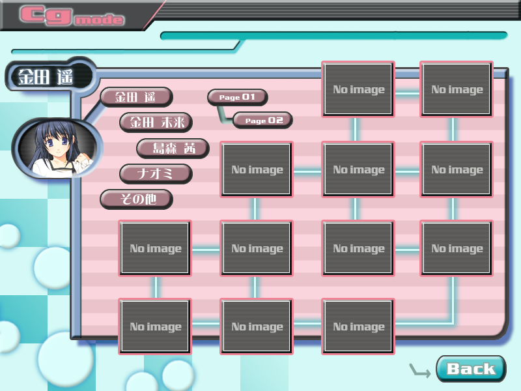Open the middle thumbnail in the bottom row
This screenshot has width=521, height=391.
click(257, 326)
